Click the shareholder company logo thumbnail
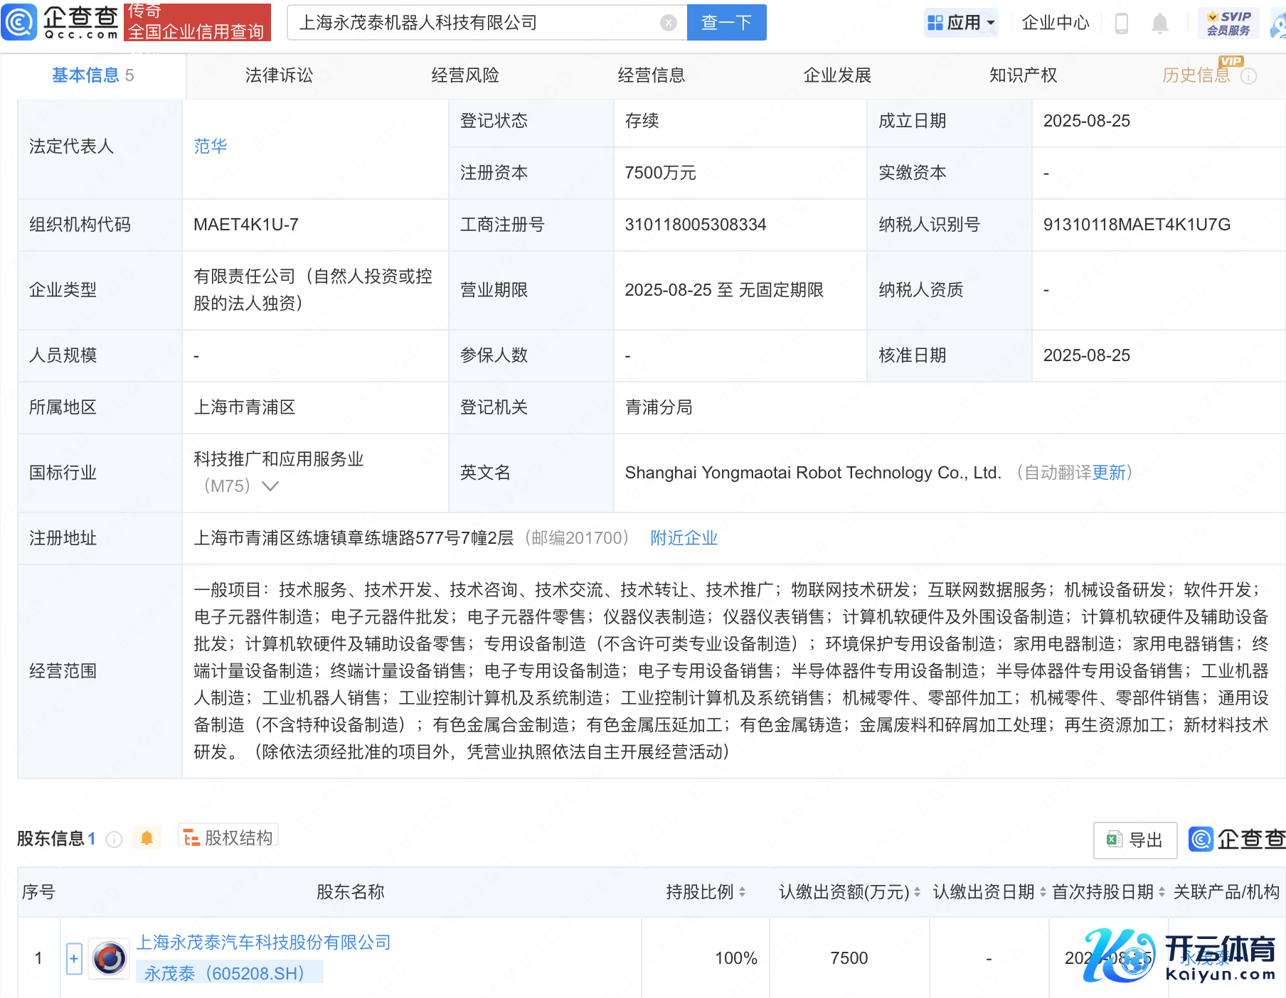1286x998 pixels. point(110,958)
